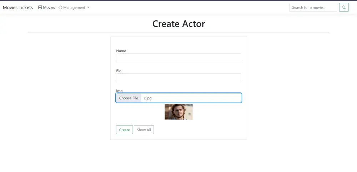Click the Create Actor page heading

(x=178, y=24)
